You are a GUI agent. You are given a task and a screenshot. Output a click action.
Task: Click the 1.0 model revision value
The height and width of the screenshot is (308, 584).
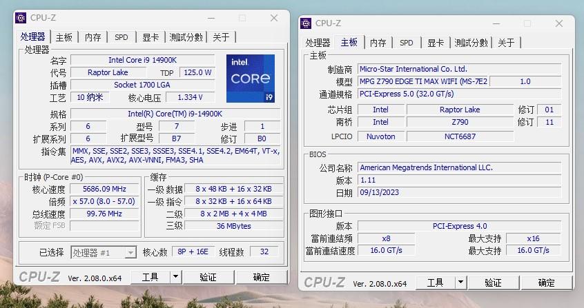pos(525,81)
